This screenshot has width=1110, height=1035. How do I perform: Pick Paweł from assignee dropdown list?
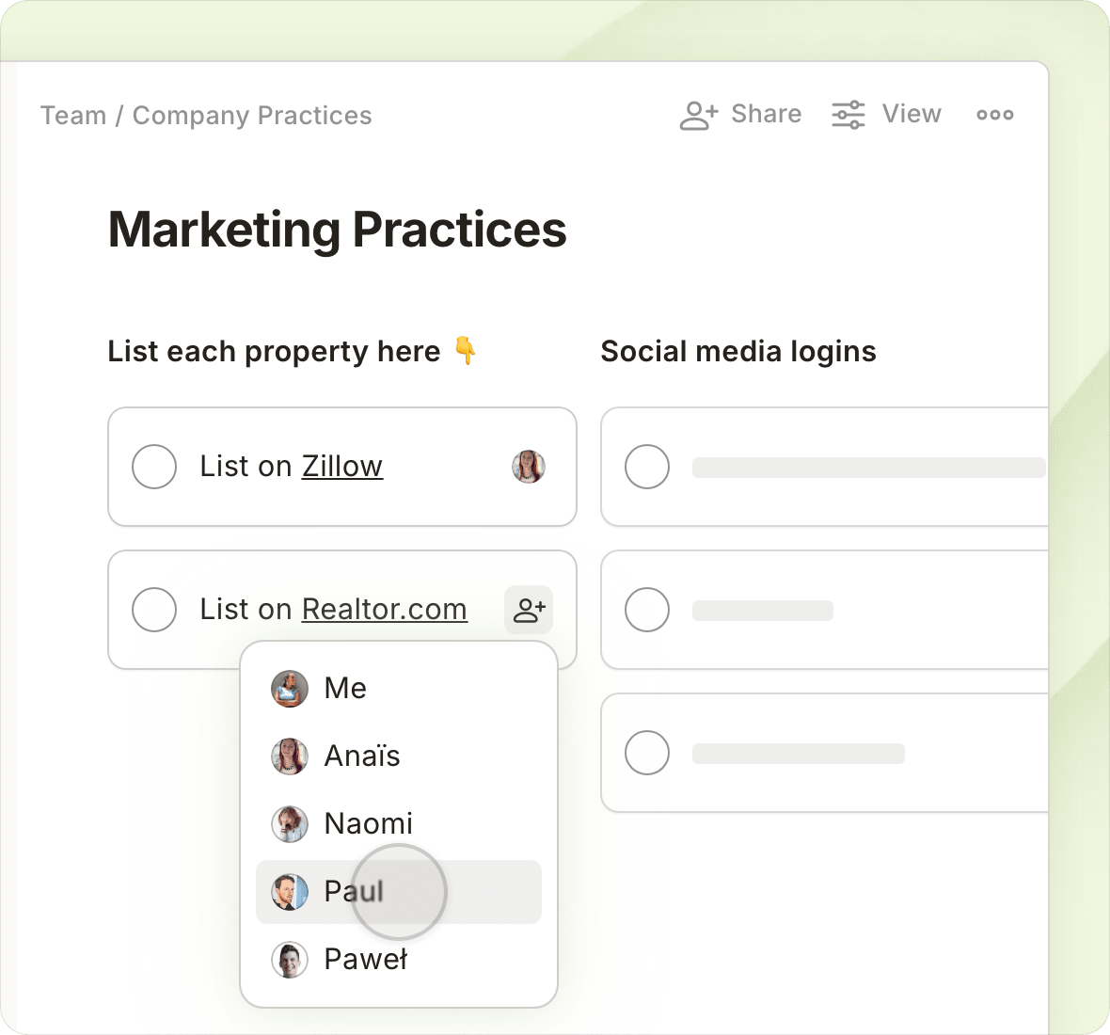366,960
